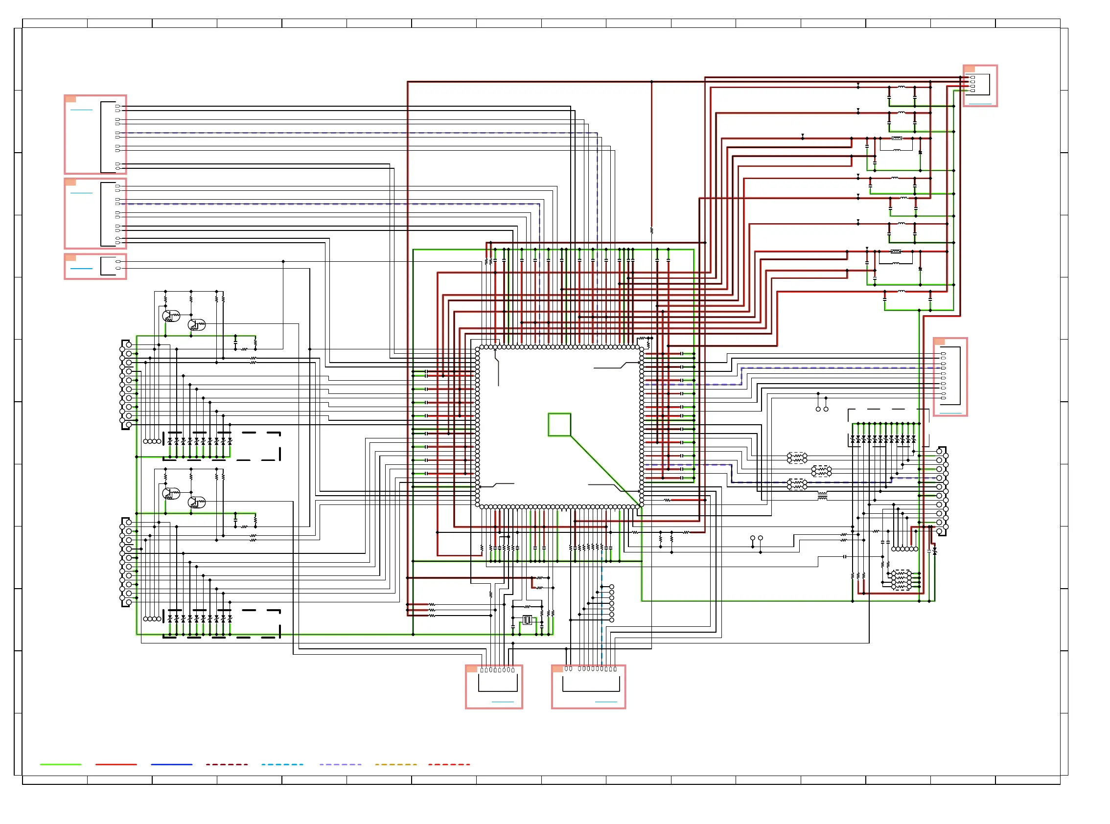Select the topmost pink connector block at upper left

(x=95, y=135)
